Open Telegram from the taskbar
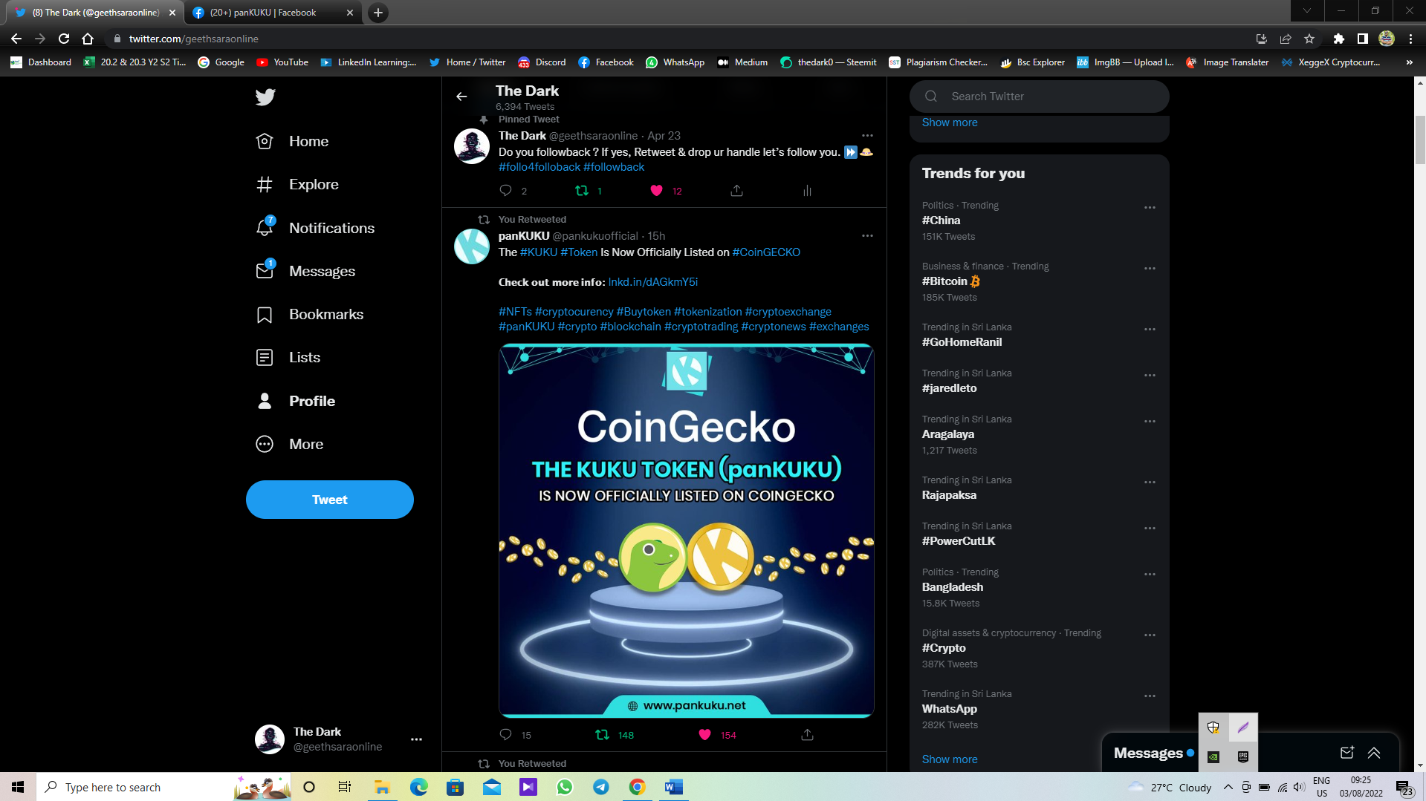Image resolution: width=1426 pixels, height=801 pixels. pyautogui.click(x=601, y=787)
